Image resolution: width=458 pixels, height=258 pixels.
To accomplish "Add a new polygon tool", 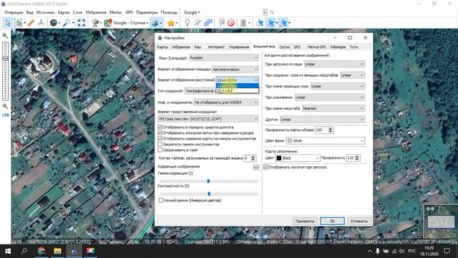I will (208, 23).
